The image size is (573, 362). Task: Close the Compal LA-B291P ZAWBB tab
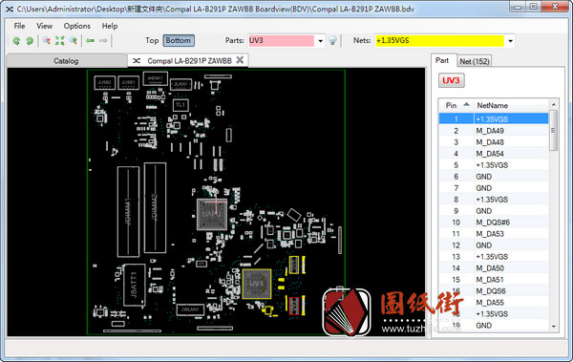pos(240,60)
